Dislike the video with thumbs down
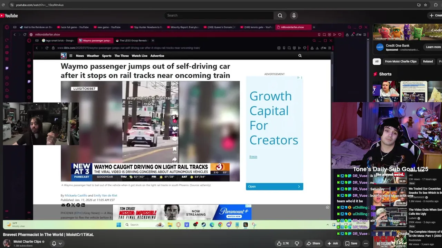This screenshot has height=248, width=442. [x=297, y=243]
